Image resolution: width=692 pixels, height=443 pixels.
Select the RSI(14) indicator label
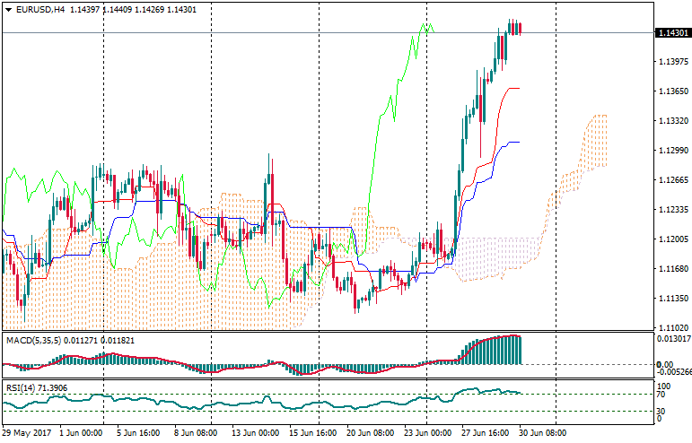[22, 387]
